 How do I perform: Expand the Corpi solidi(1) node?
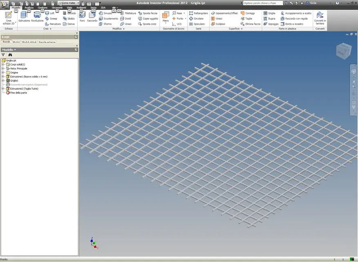(3, 64)
